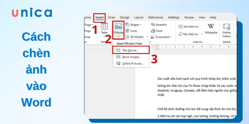
Task: Open the Review tab
Action: pos(189,17)
